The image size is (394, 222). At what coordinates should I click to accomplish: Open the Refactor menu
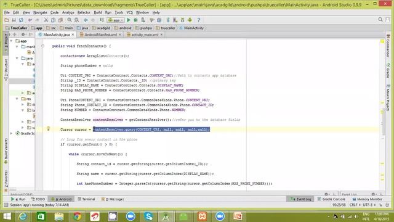coord(84,12)
